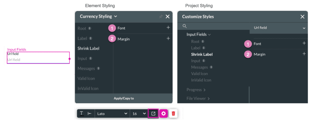The image size is (312, 123).
Task: Click the Apply/Copy to button
Action: [124, 98]
